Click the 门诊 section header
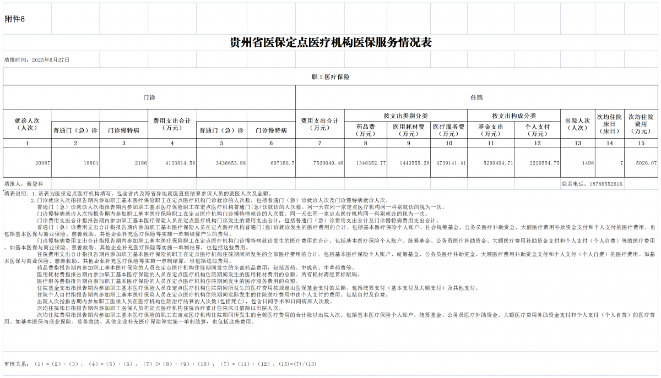The height and width of the screenshot is (378, 661). (149, 97)
